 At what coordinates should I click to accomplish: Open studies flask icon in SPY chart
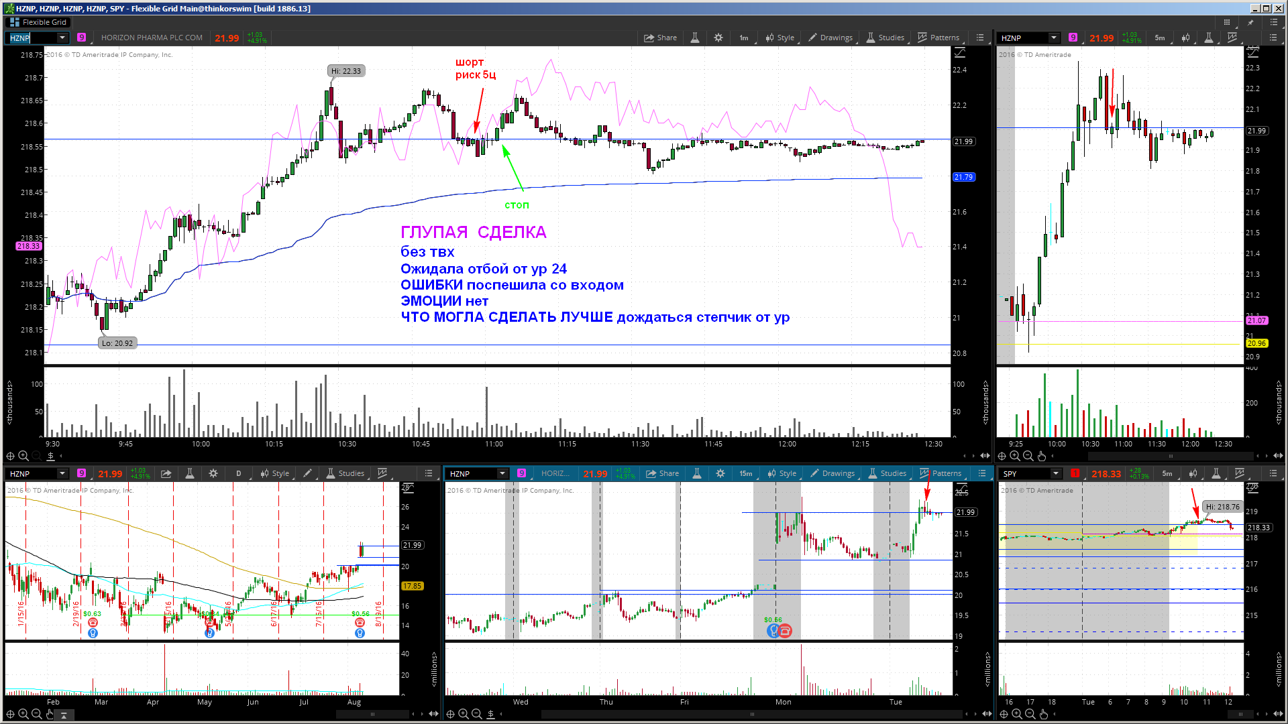[1216, 473]
